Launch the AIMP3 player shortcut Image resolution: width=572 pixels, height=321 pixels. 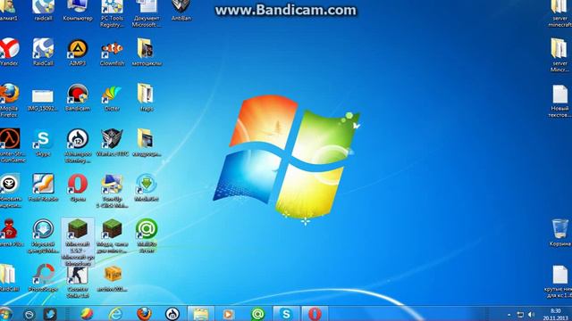click(x=78, y=52)
